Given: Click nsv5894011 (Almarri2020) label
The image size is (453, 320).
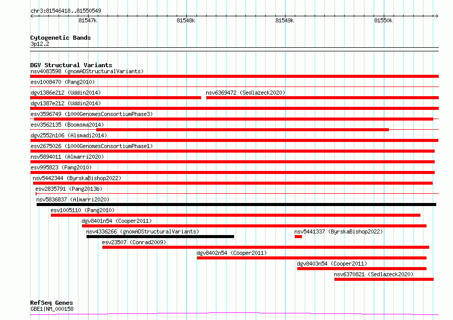Looking at the screenshot, I should pyautogui.click(x=67, y=157).
